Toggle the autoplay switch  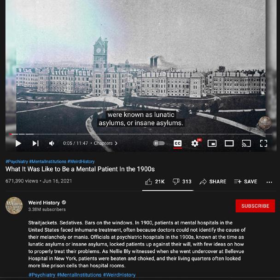point(159,143)
